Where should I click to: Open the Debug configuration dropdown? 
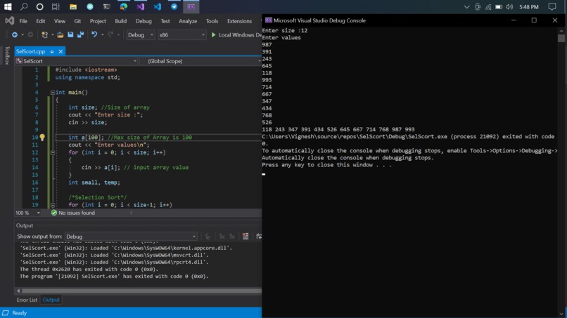140,34
